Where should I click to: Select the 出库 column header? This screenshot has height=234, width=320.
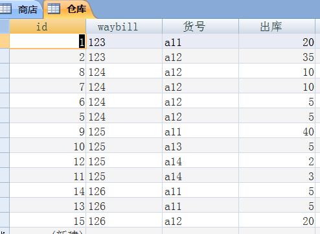[x=277, y=27]
